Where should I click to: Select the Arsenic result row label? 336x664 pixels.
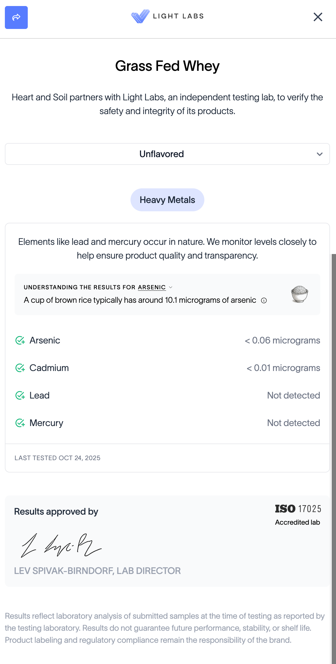point(45,340)
